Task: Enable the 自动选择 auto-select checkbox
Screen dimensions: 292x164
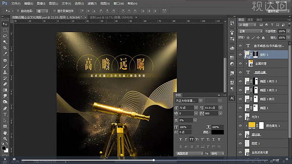Action: point(18,11)
